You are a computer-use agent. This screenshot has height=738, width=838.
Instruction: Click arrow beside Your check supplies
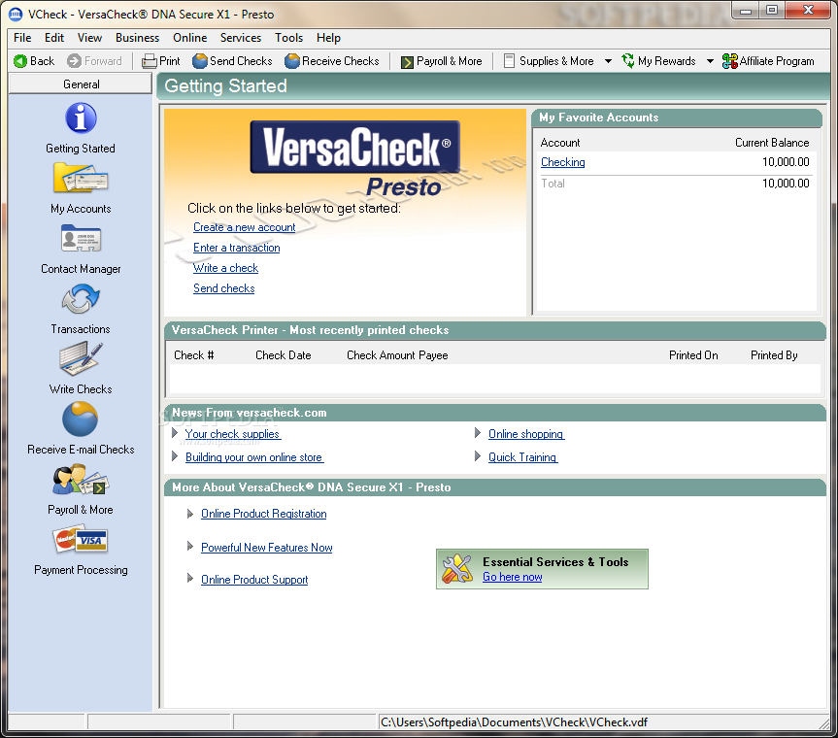tap(175, 433)
